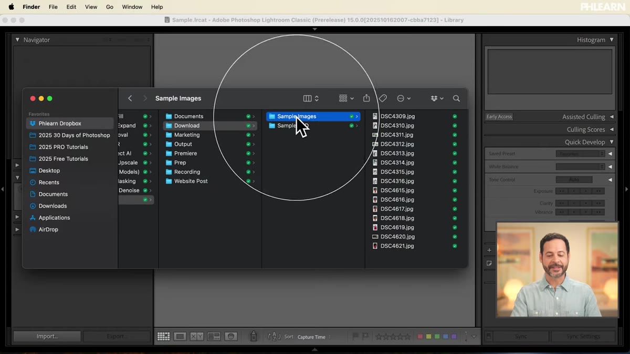Open People view face icon in toolbar
The image size is (630, 354).
coord(230,336)
